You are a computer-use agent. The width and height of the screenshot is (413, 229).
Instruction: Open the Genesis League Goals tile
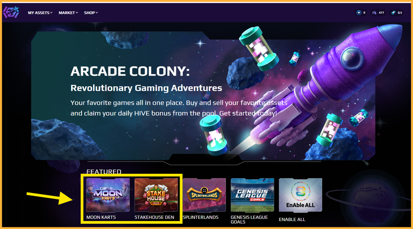click(252, 195)
